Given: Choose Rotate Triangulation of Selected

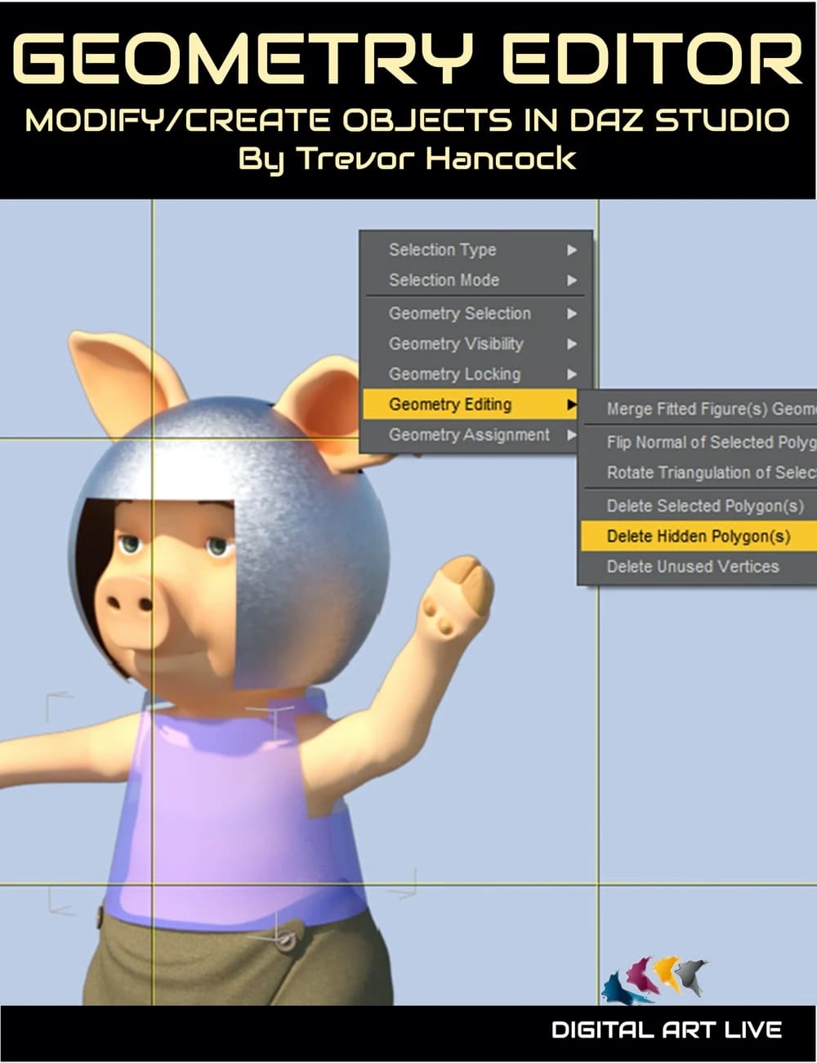Looking at the screenshot, I should tap(699, 473).
